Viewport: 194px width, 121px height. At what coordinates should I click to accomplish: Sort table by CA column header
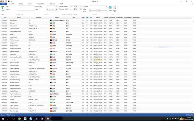87,17
